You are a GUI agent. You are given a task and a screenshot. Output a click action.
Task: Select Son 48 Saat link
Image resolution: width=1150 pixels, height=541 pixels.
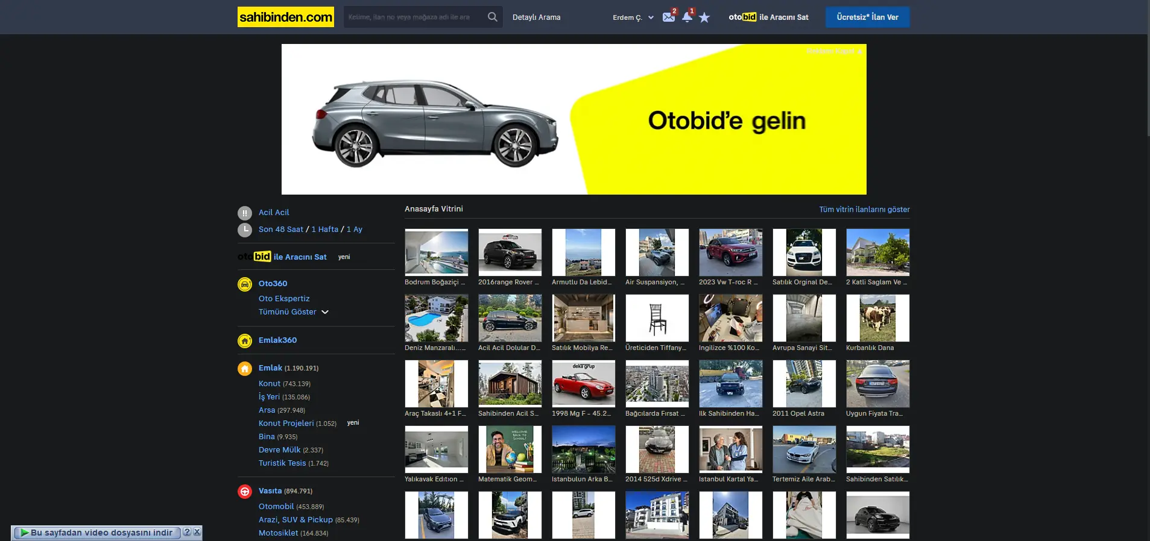tap(281, 230)
